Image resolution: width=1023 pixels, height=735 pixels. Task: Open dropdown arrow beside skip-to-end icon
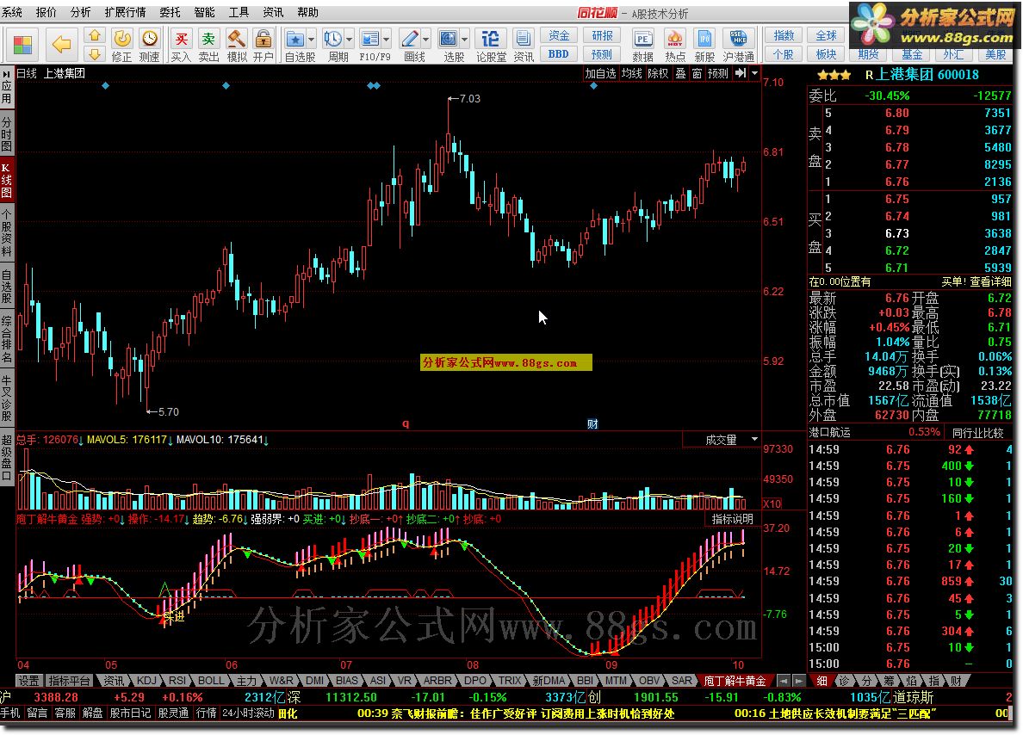(755, 73)
